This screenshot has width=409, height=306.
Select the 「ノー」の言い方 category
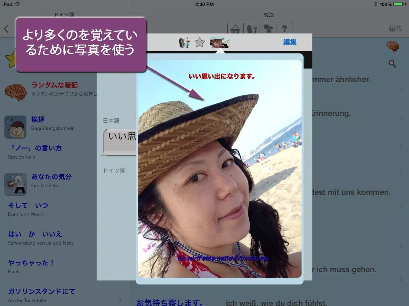point(35,148)
